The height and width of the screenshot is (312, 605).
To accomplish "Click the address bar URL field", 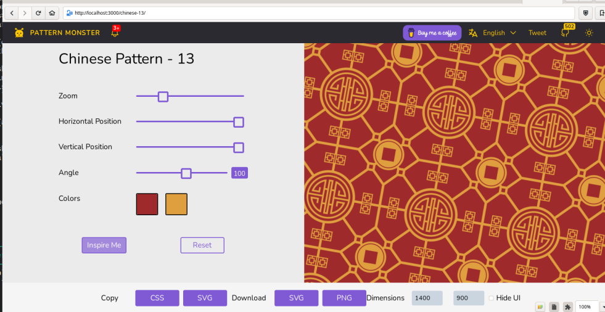I will click(x=319, y=13).
